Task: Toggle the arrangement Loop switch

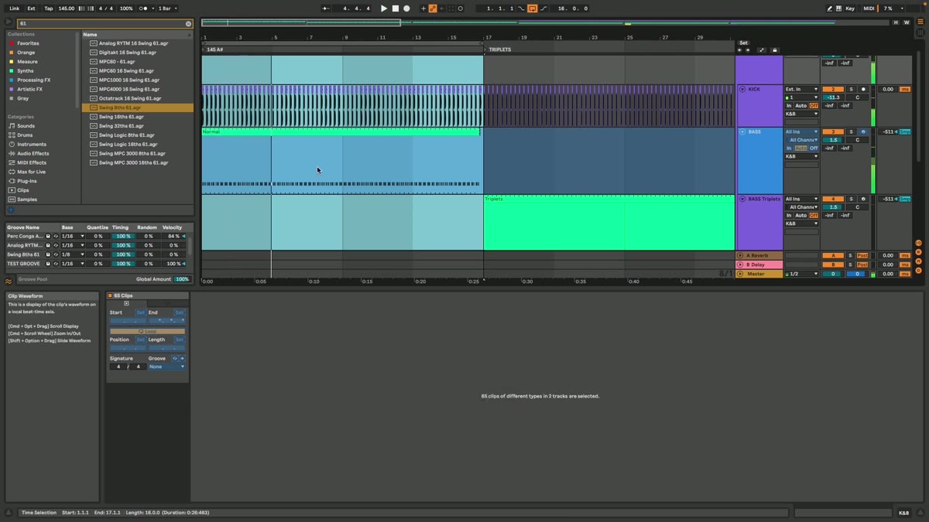Action: 533,9
